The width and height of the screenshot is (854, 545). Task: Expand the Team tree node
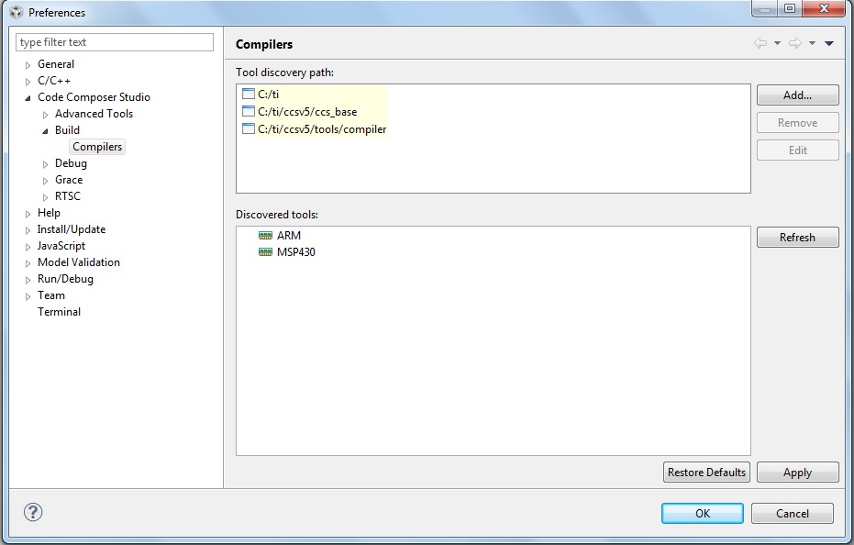[28, 296]
